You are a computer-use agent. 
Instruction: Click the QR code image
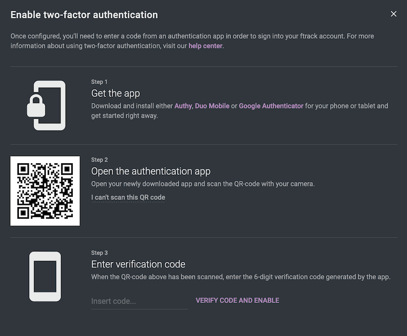click(45, 191)
